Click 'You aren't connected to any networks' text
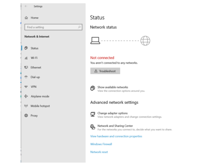 coord(114,63)
